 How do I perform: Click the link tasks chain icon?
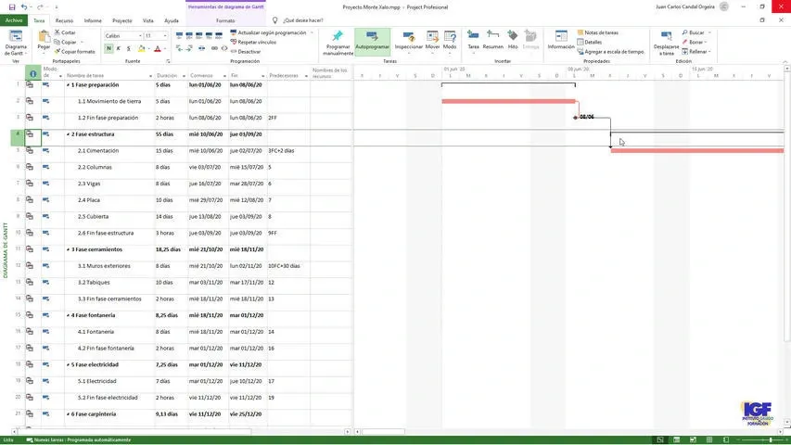[214, 48]
